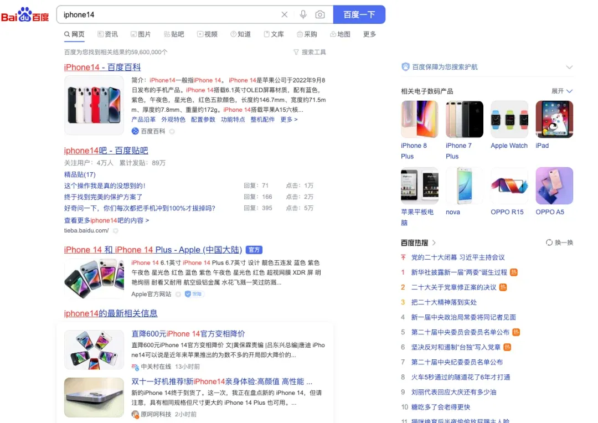Switch to the 资讯 tab
598x423 pixels.
tap(107, 34)
